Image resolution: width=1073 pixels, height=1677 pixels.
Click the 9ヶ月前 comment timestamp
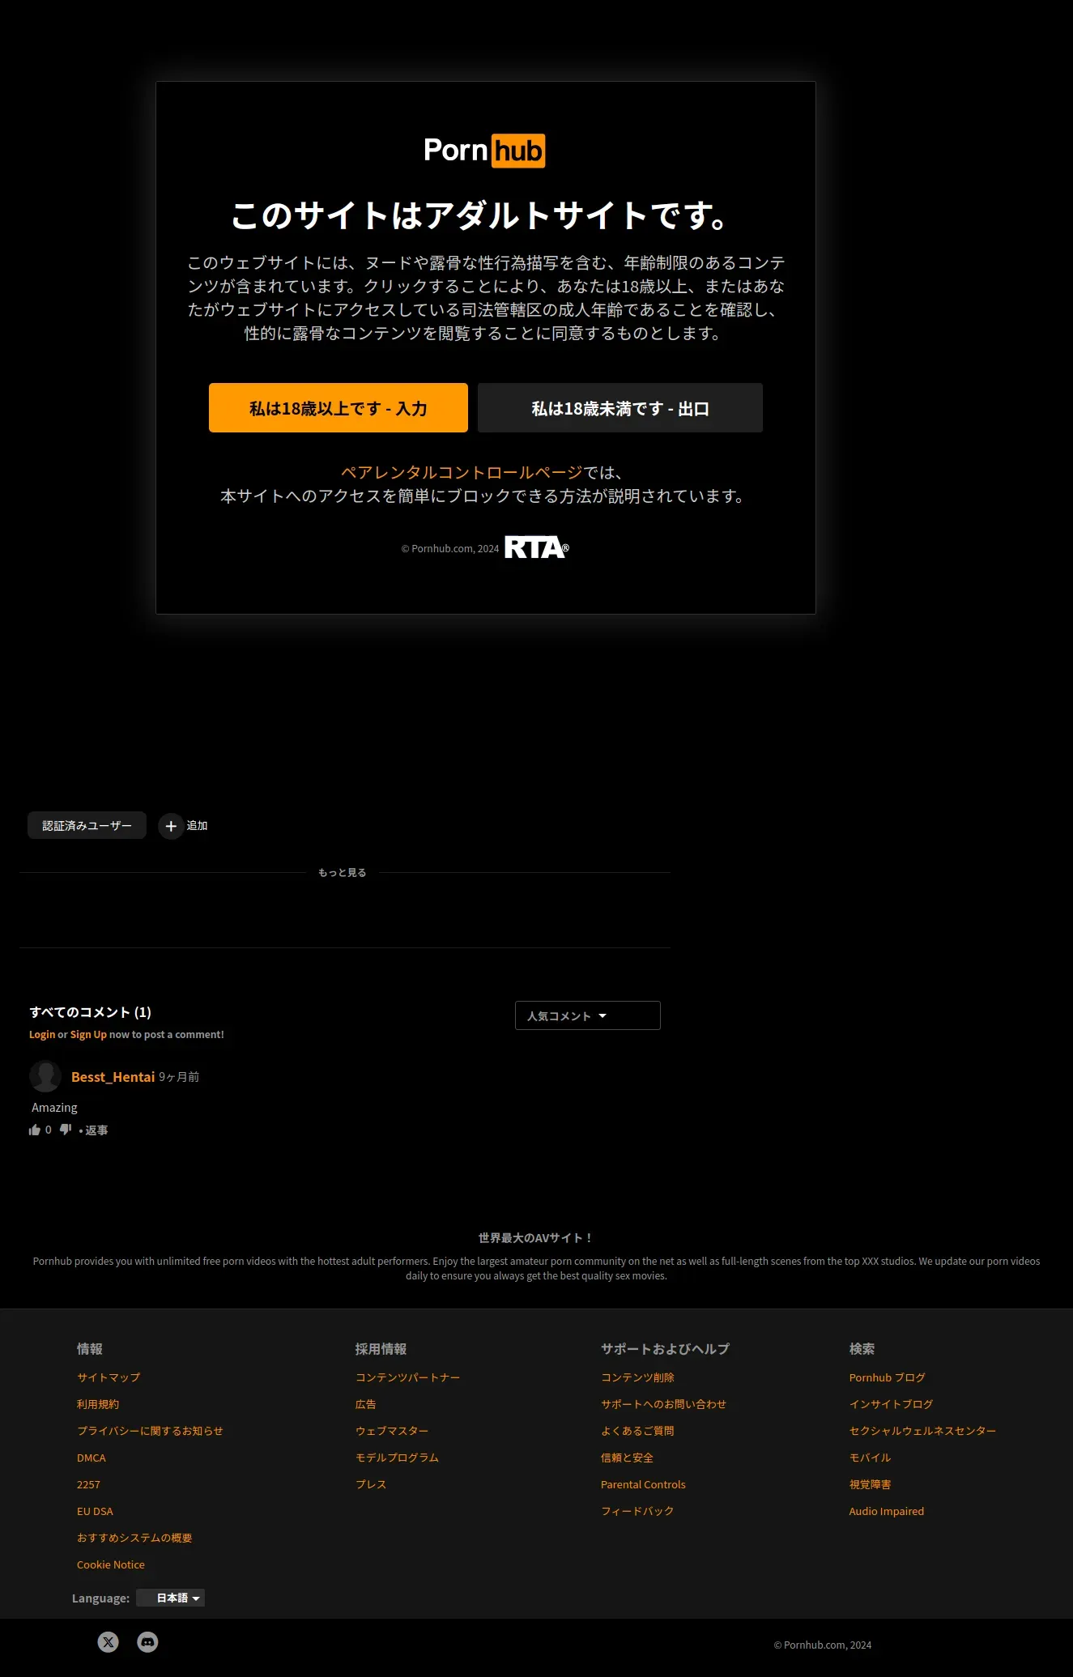click(179, 1077)
